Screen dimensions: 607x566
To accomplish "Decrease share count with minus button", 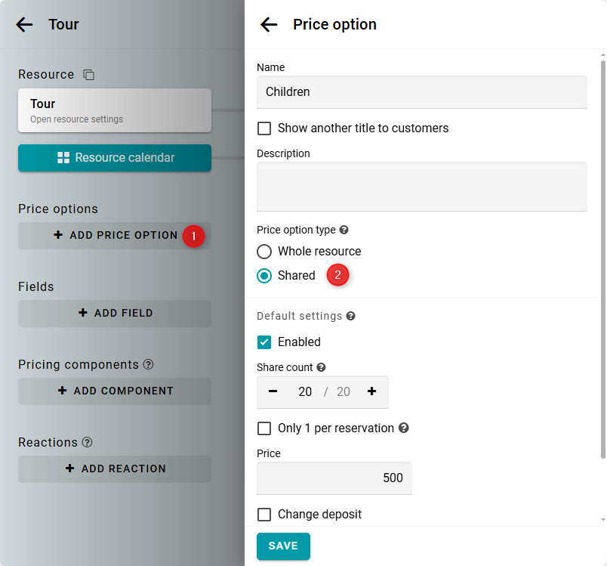I will click(273, 391).
